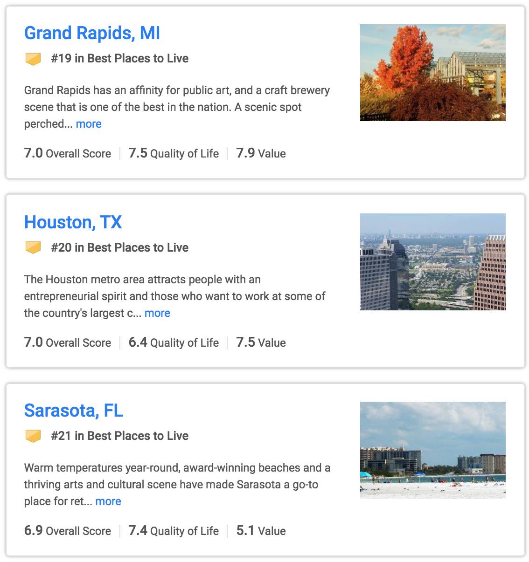Viewport: 529px width, 562px height.
Task: Open the Houston, TX title link
Action: point(73,222)
